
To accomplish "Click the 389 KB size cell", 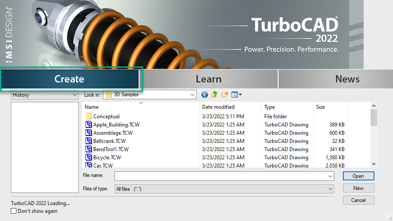I will pyautogui.click(x=337, y=125).
